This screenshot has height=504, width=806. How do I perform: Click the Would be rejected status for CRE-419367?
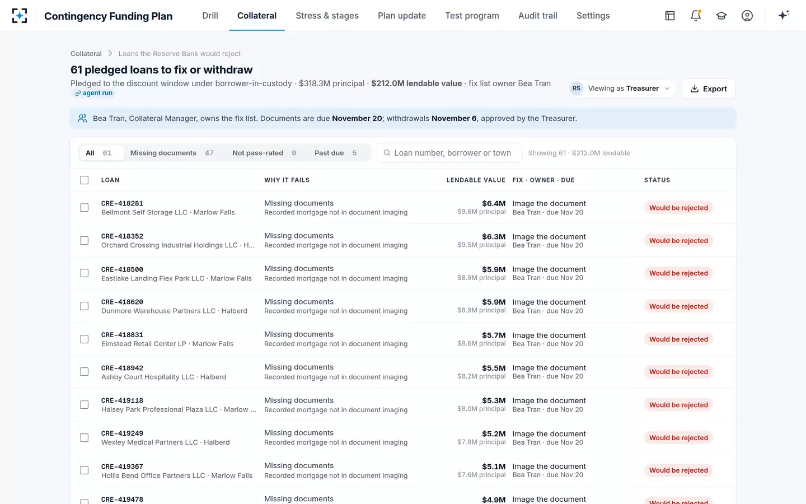coord(678,470)
